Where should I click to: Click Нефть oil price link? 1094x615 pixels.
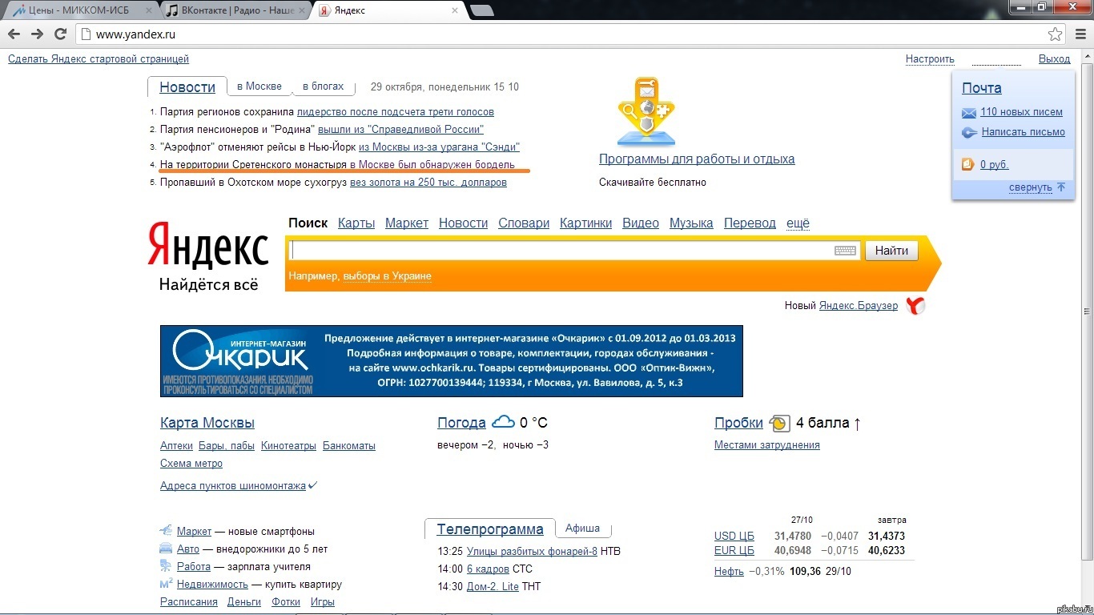tap(729, 572)
